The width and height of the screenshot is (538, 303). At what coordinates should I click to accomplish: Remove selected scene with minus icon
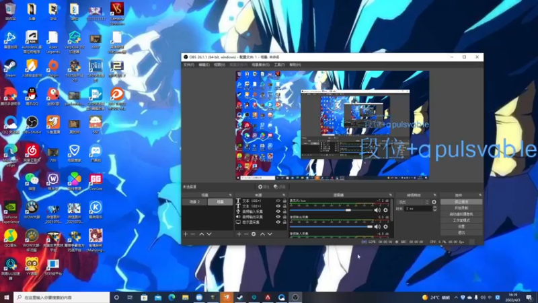tap(193, 234)
